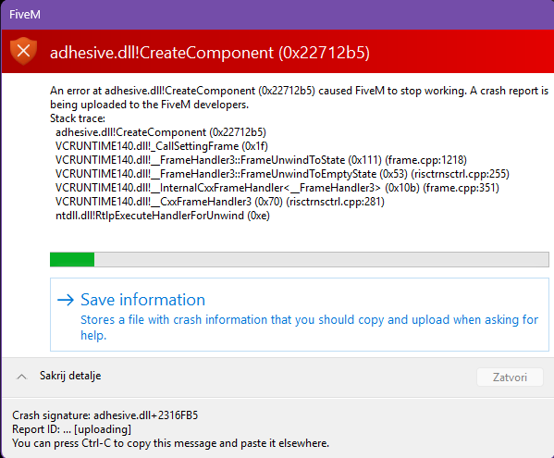Screen dimensions: 554x458
Task: Open the Save information command link
Action: tap(300, 315)
